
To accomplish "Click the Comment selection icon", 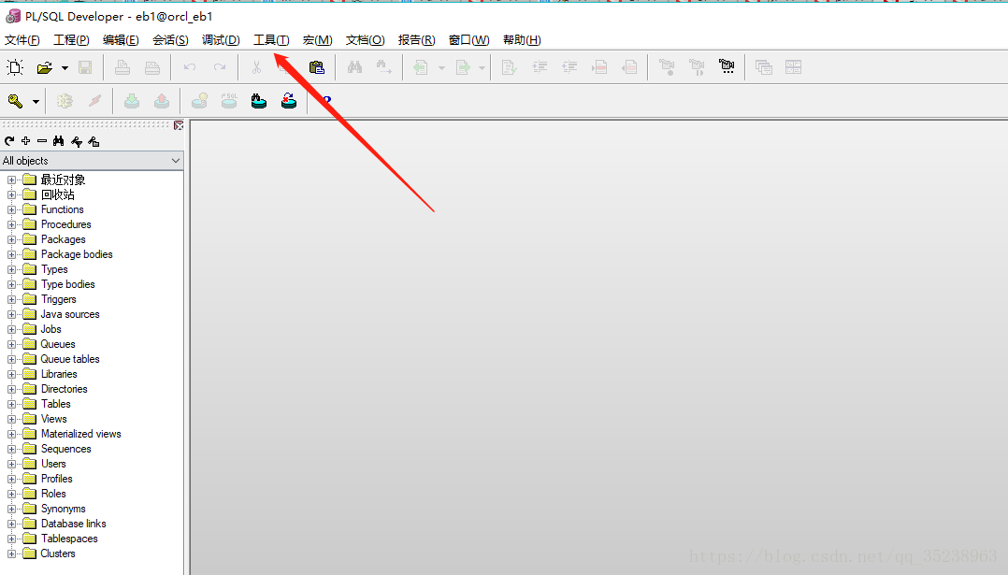I will coord(599,67).
